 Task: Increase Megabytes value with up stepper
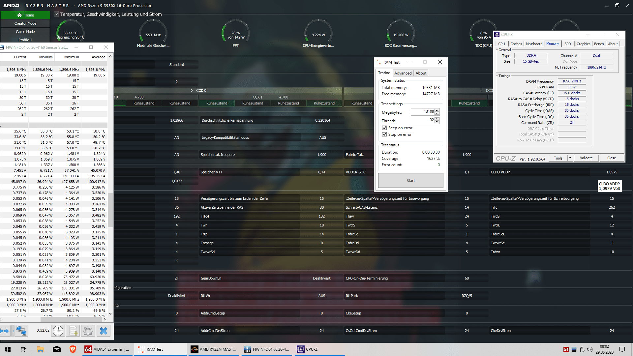pyautogui.click(x=437, y=110)
